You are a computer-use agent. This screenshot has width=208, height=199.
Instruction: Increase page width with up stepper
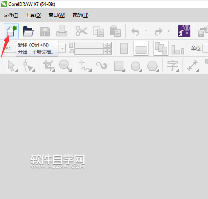(109, 45)
